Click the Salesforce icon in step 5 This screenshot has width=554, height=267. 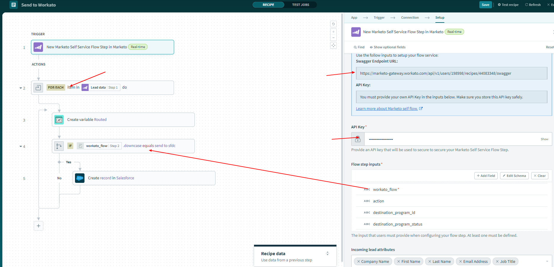click(80, 178)
